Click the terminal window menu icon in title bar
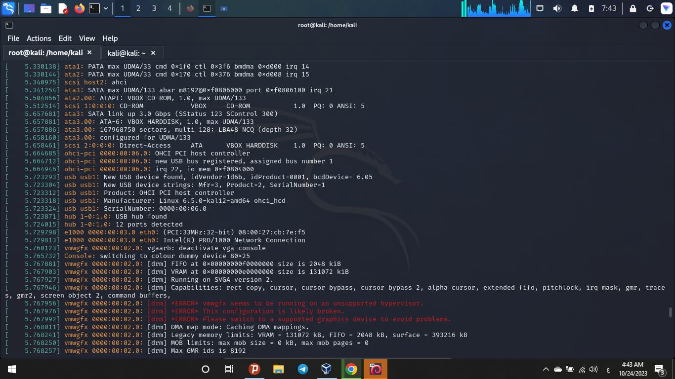 (9, 25)
